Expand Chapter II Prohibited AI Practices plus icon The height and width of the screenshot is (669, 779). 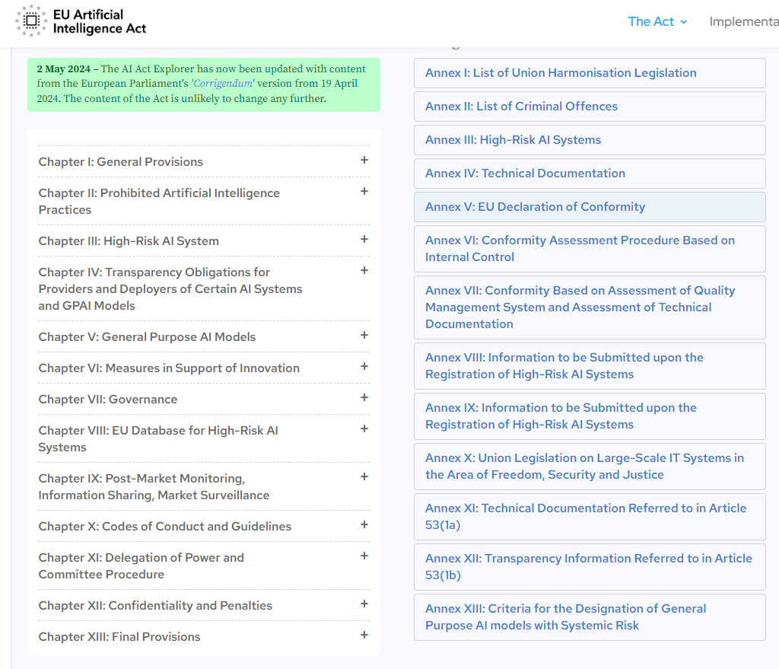(x=364, y=191)
